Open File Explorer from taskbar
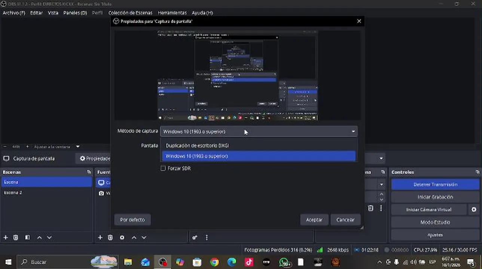 (128, 262)
